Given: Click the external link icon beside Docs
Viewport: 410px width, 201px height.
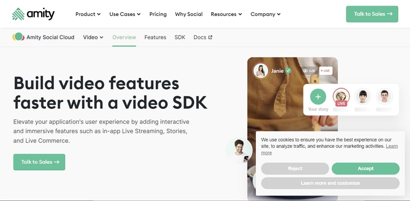Looking at the screenshot, I should 210,37.
